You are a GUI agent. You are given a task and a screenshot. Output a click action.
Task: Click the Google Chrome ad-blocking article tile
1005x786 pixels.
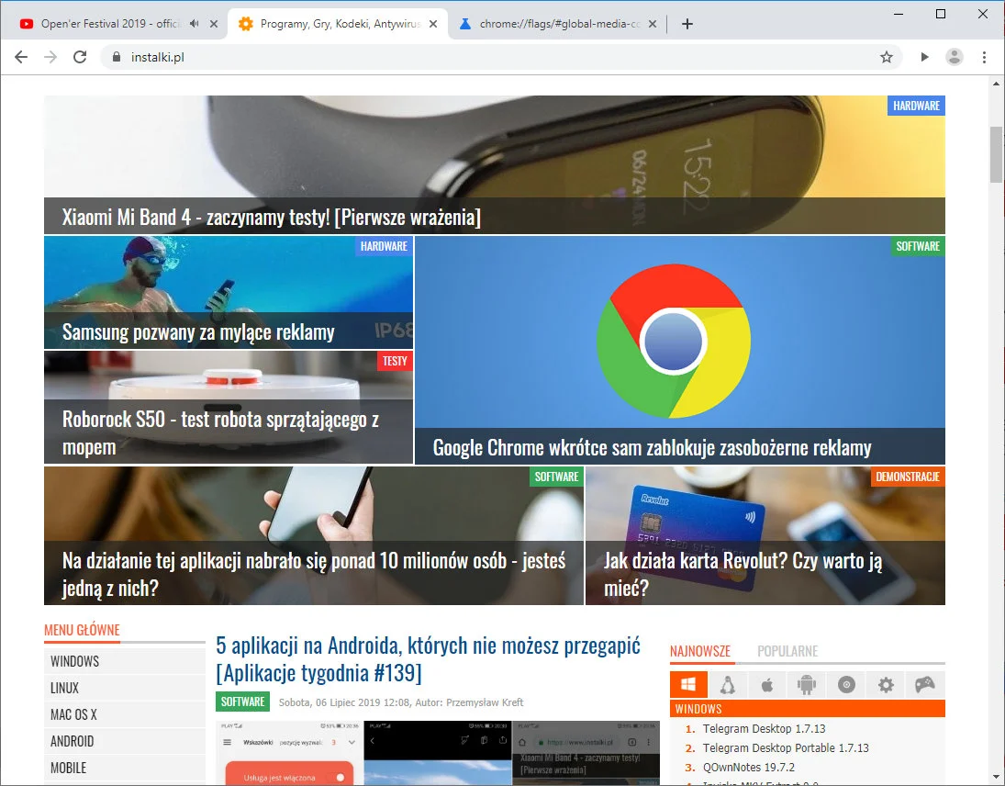(679, 350)
